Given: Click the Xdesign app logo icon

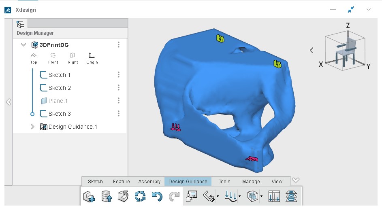Looking at the screenshot, I should tap(8, 10).
